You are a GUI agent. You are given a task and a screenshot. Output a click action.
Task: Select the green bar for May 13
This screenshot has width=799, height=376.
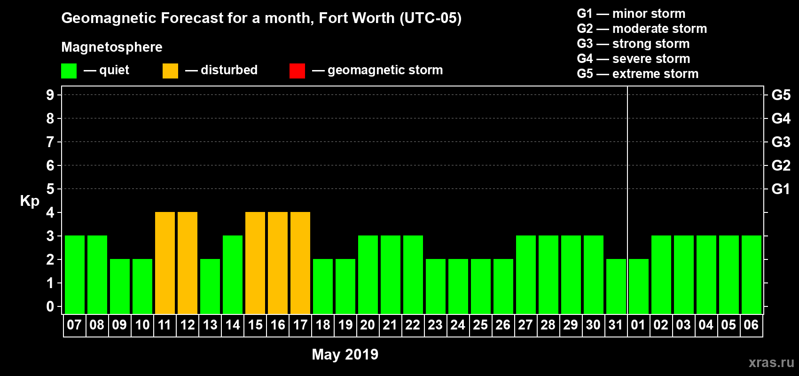tap(210, 287)
